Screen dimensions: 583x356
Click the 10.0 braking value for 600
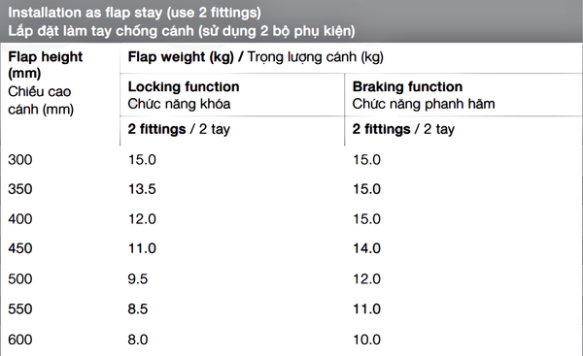[366, 340]
